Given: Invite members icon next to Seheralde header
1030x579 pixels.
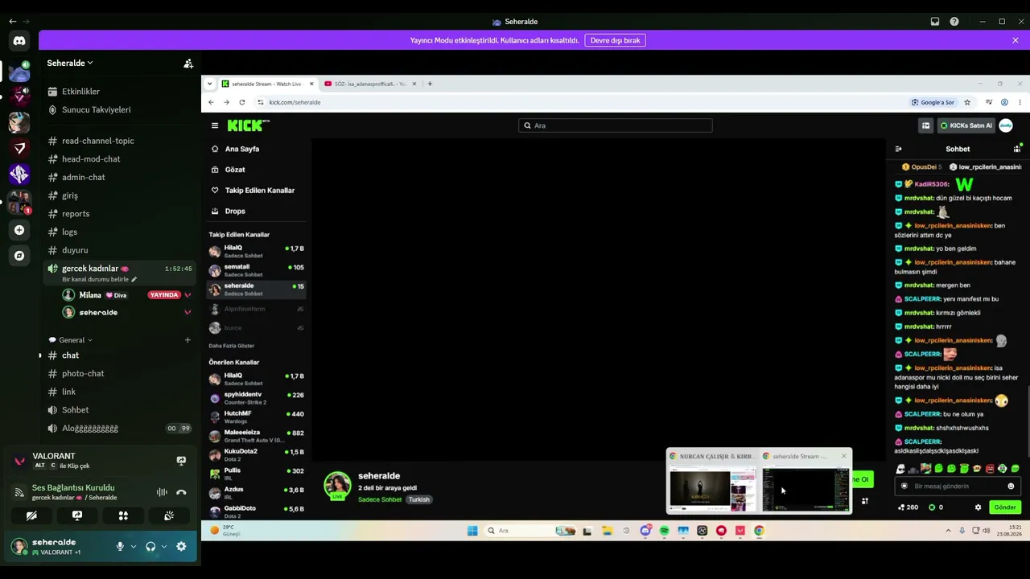Looking at the screenshot, I should coord(188,64).
